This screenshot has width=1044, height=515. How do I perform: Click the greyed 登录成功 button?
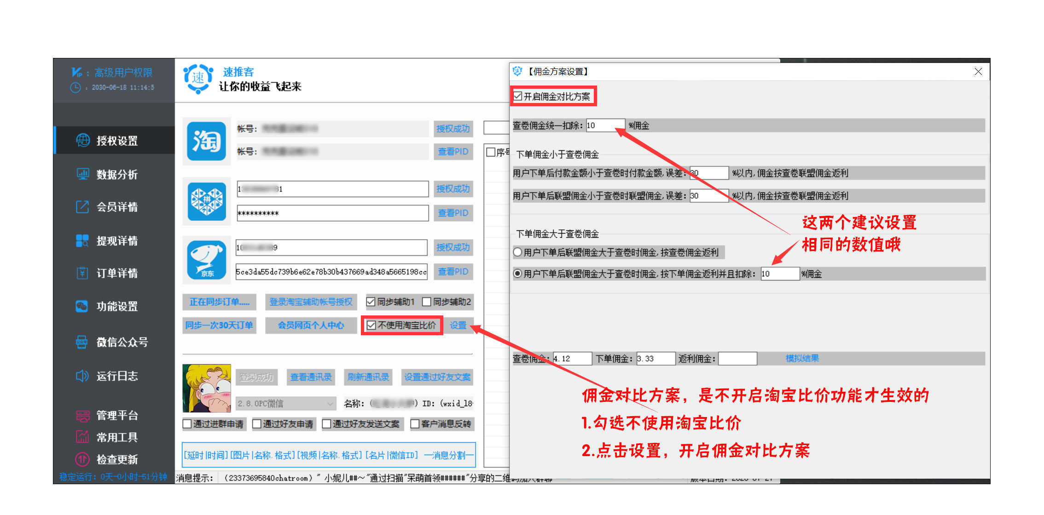click(x=257, y=377)
